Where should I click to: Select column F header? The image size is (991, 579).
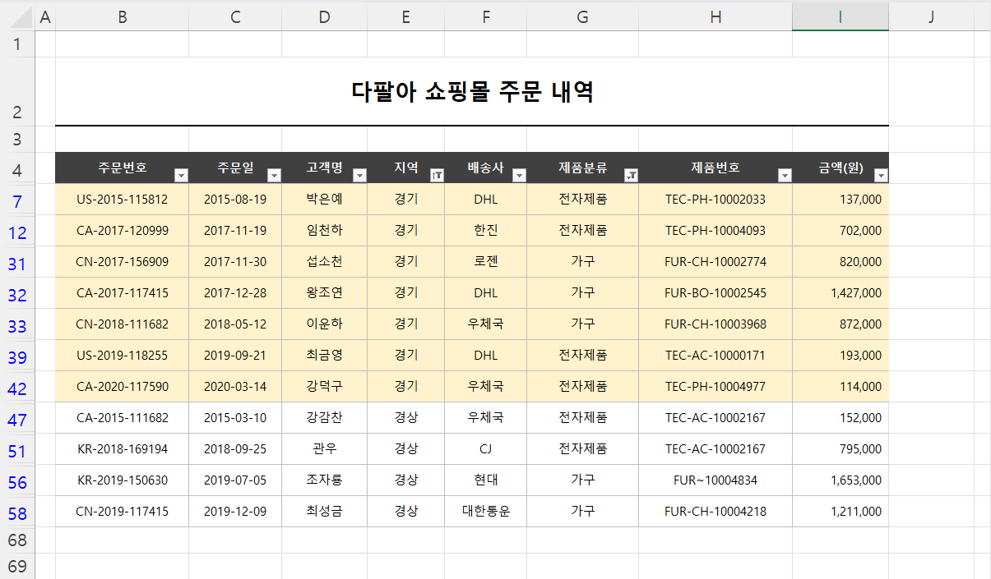pyautogui.click(x=486, y=16)
